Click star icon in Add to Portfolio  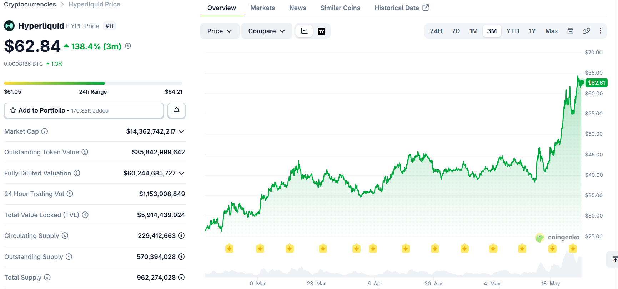coord(13,110)
